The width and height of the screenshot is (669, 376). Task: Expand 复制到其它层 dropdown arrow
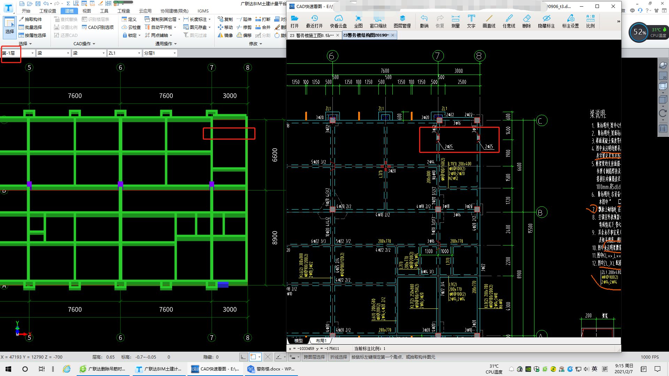(179, 19)
